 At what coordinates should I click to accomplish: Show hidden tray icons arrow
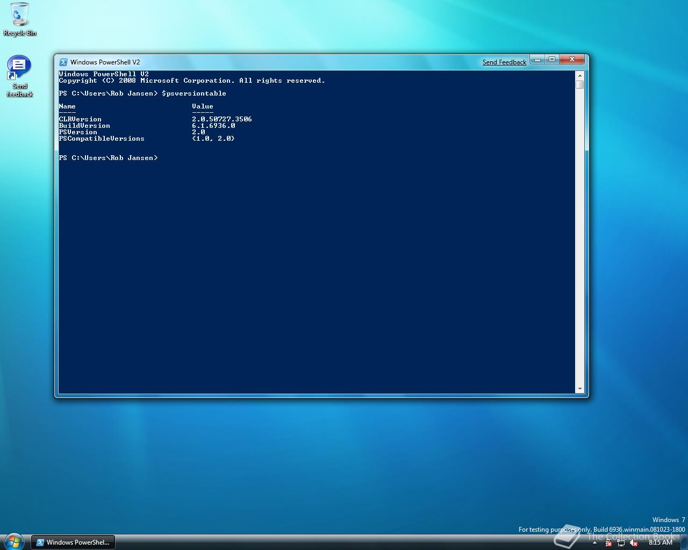click(x=594, y=542)
